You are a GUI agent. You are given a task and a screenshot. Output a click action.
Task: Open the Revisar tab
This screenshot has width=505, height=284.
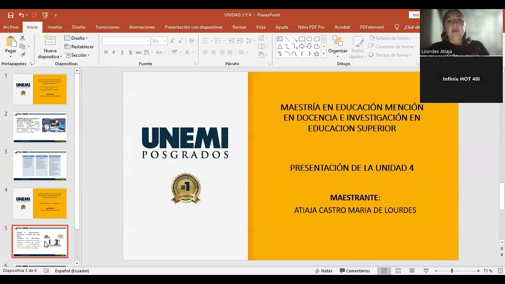(239, 27)
